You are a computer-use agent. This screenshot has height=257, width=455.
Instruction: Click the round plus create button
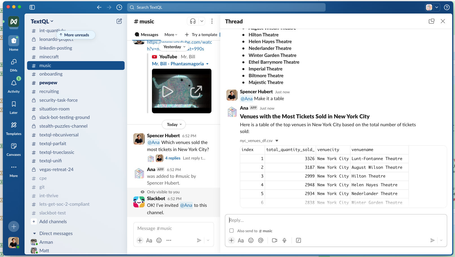[14, 226]
